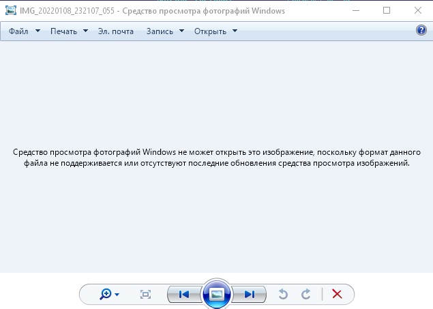Rotate the image counterclockwise
The height and width of the screenshot is (309, 433).
coord(284,294)
